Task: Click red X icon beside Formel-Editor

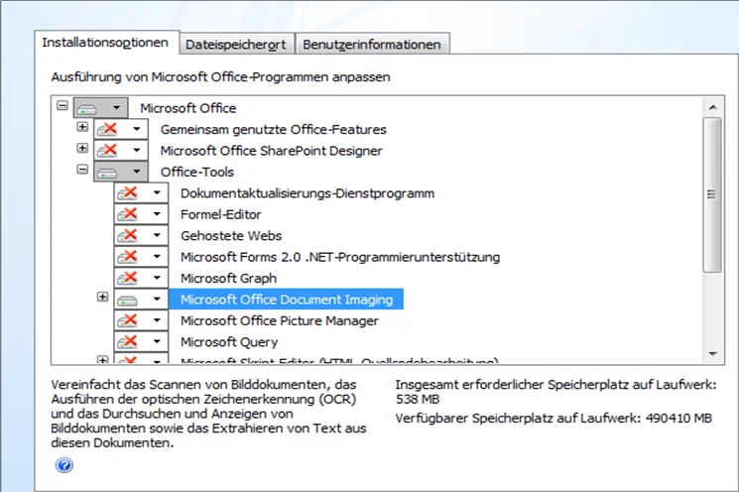Action: point(128,213)
